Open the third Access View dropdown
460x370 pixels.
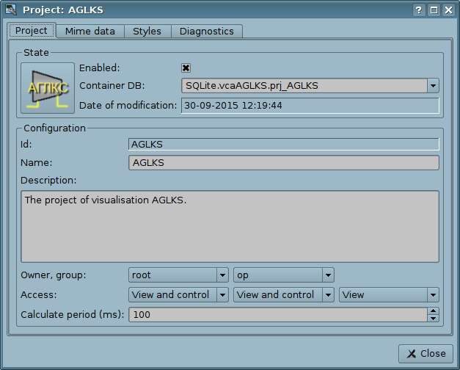point(432,295)
